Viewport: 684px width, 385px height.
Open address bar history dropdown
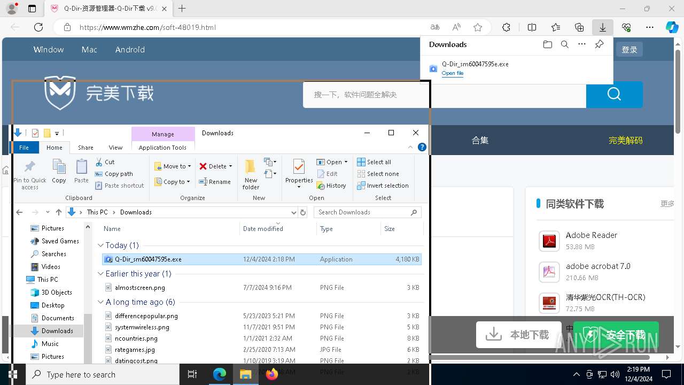[x=293, y=212]
